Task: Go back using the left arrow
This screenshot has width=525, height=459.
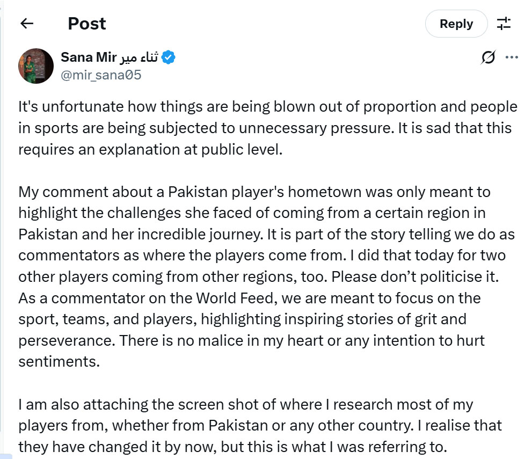Action: [x=27, y=24]
